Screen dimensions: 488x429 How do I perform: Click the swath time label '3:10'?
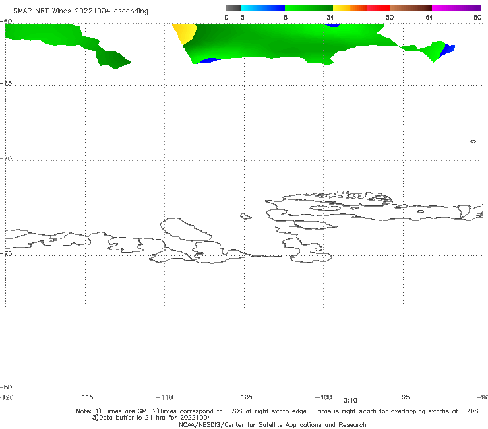(350, 401)
